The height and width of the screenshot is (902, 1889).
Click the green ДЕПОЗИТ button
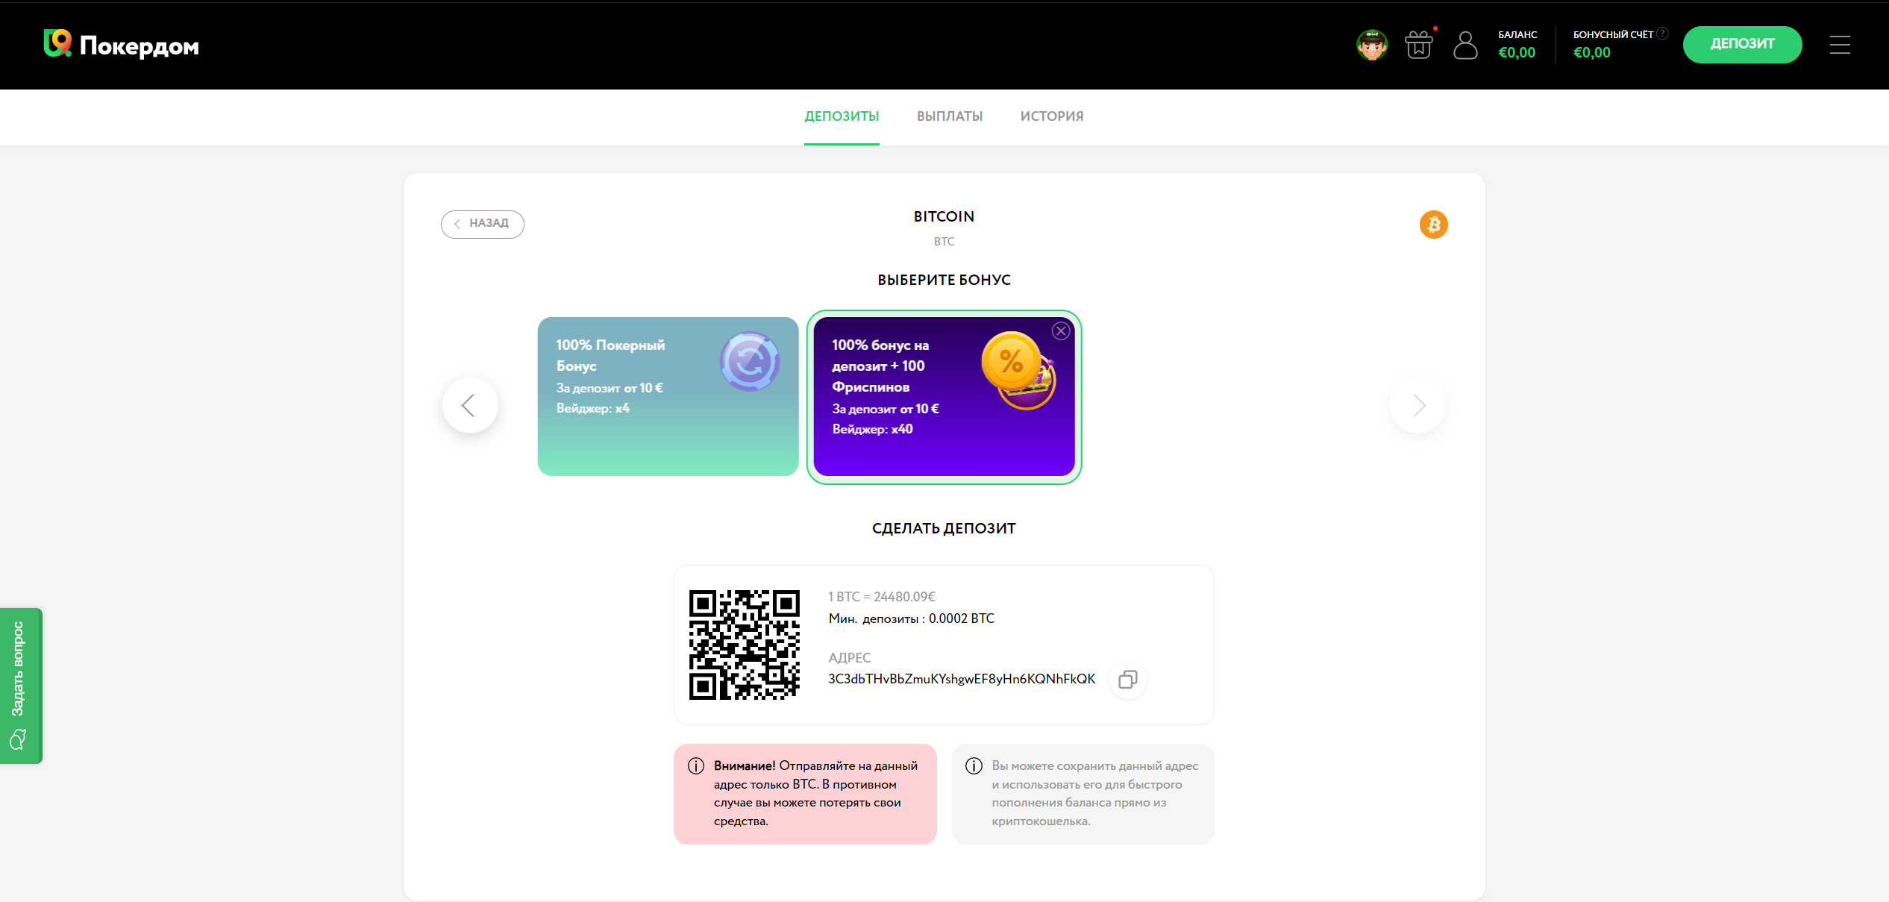pyautogui.click(x=1742, y=45)
